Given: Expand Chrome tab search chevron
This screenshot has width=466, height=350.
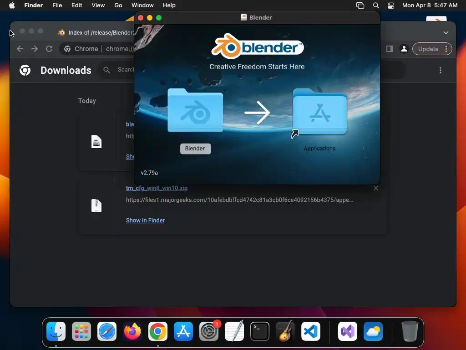Looking at the screenshot, I should pos(446,33).
